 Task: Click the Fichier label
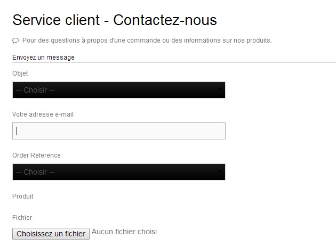click(22, 218)
